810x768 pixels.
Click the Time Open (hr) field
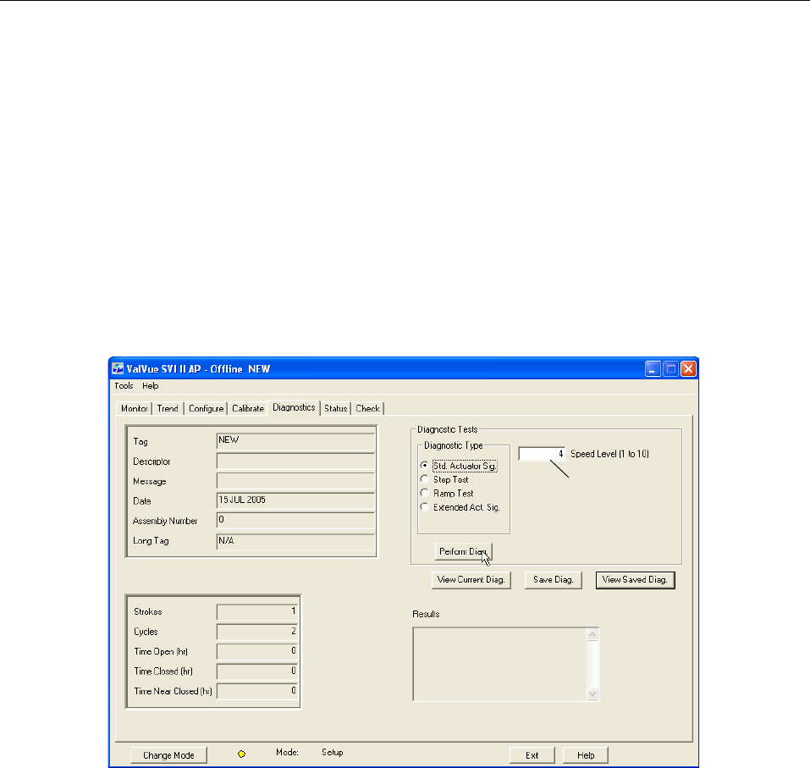pyautogui.click(x=257, y=651)
